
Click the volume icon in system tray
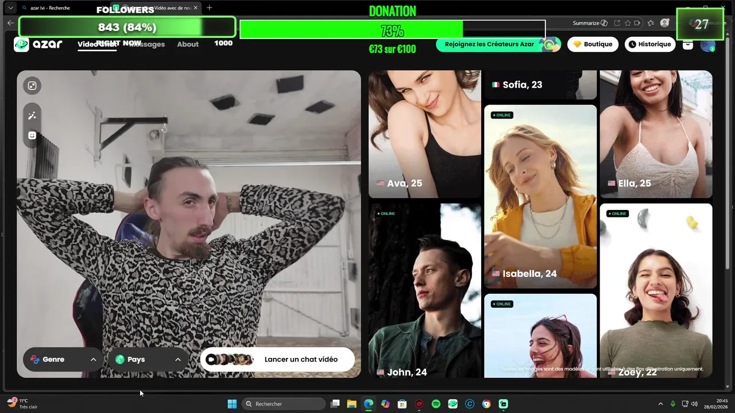(694, 404)
